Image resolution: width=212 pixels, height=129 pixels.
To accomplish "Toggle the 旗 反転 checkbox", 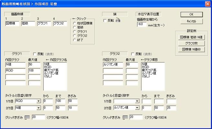I will [105, 20].
